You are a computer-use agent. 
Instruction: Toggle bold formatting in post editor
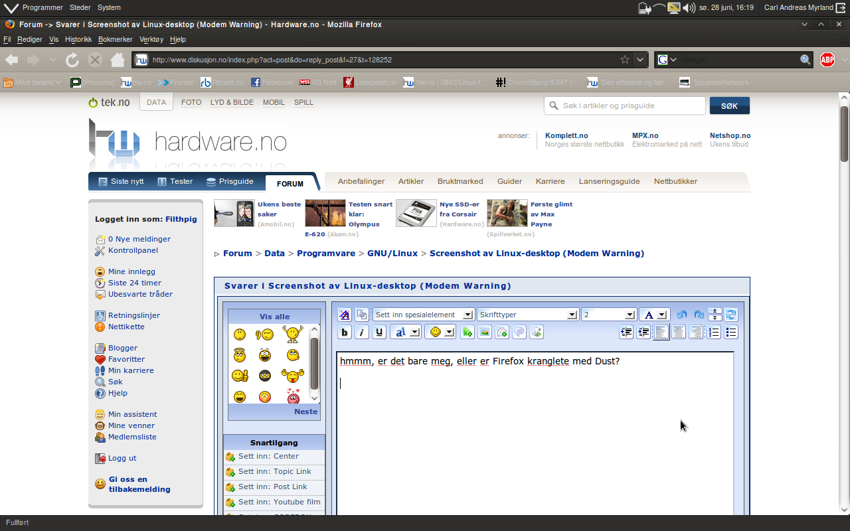tap(345, 333)
